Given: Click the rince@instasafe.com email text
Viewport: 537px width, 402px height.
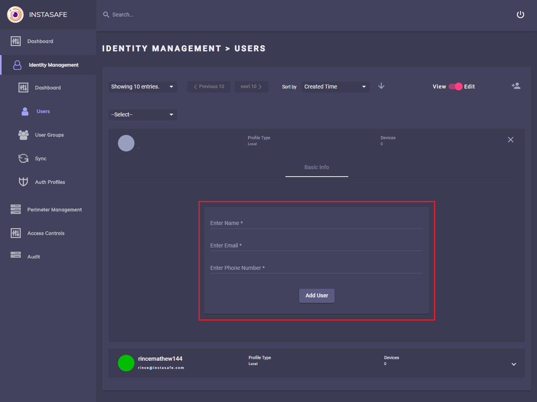Looking at the screenshot, I should 161,368.
